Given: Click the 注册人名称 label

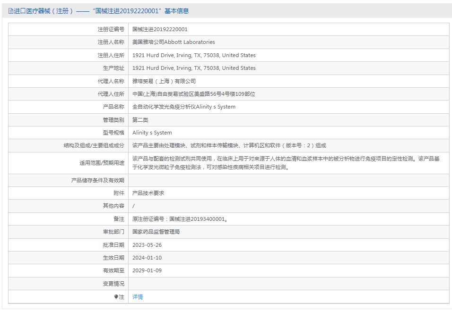Looking at the screenshot, I should [111, 42].
